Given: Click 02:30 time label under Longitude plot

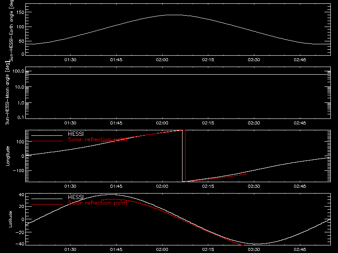Looking at the screenshot, I should click(x=254, y=186).
